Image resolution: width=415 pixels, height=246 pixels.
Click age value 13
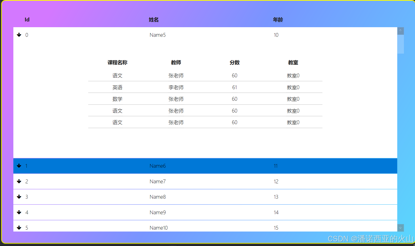pyautogui.click(x=276, y=197)
